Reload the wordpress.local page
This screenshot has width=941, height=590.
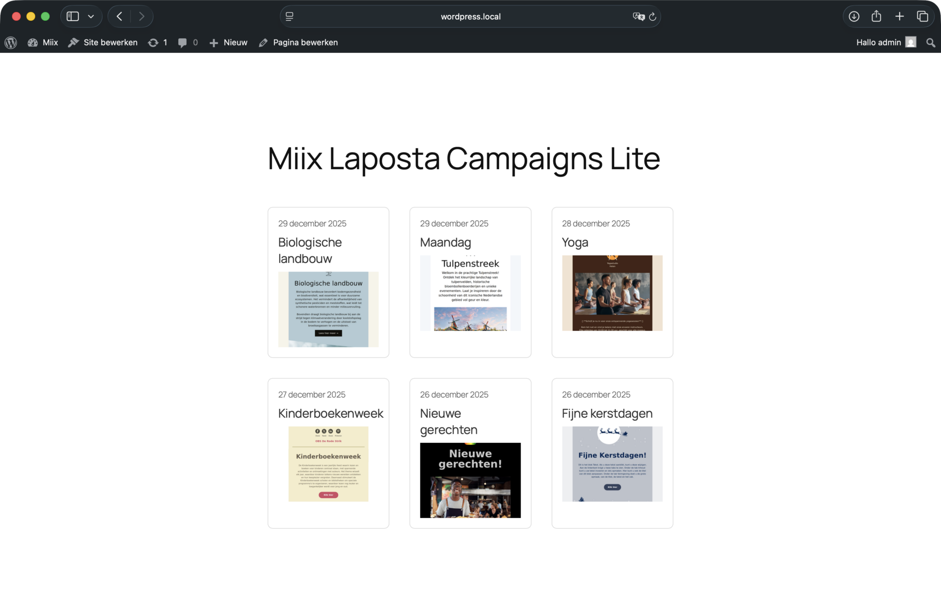click(653, 16)
